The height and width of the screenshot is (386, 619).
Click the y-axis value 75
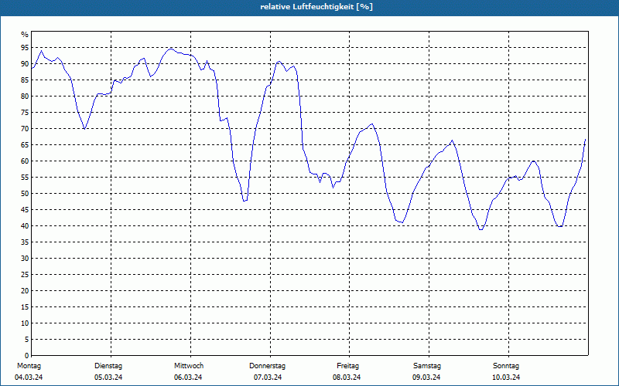pos(25,113)
